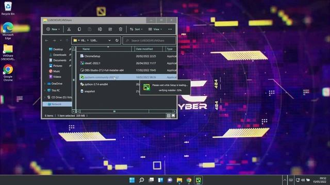Open Google Chrome on taskbar

tap(189, 180)
